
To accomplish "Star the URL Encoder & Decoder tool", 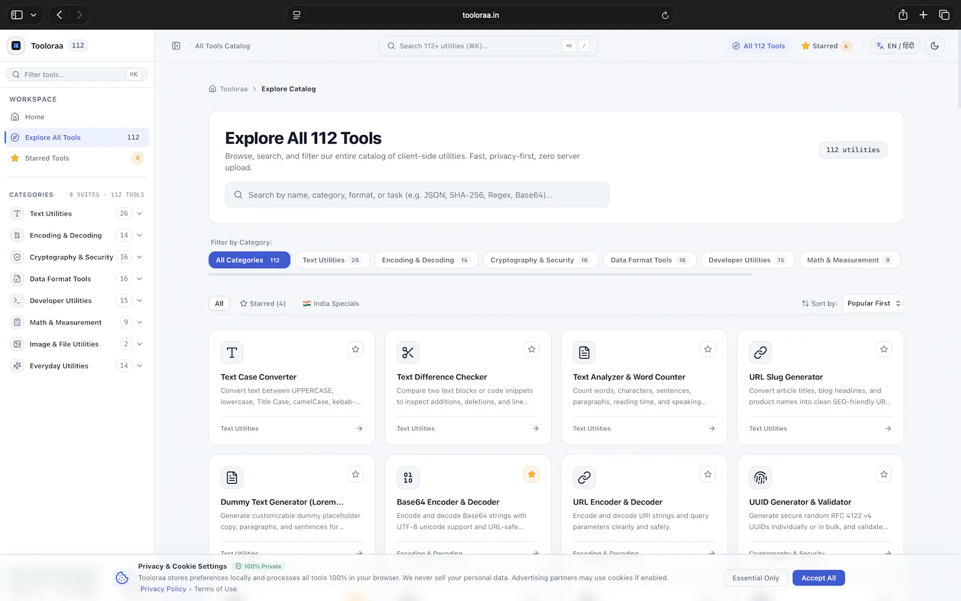I will point(708,474).
